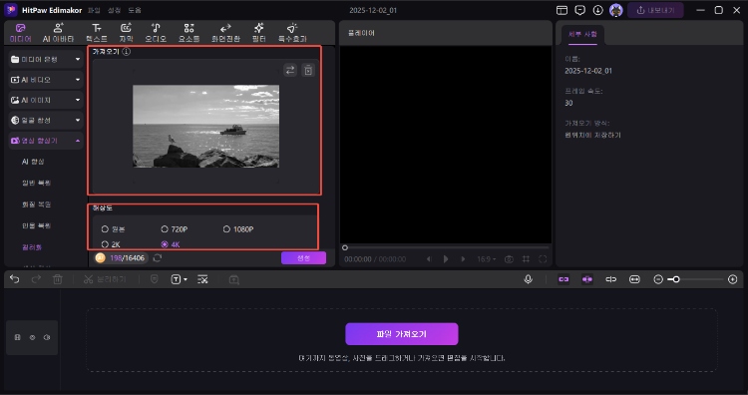Toggle the purple magnetic timeline icon
The height and width of the screenshot is (395, 748).
(x=587, y=279)
